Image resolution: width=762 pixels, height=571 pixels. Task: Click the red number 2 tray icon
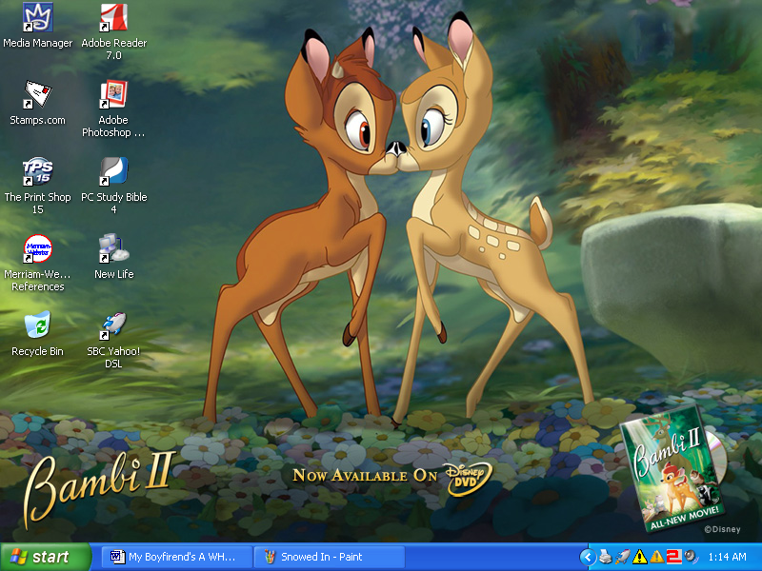coord(673,557)
